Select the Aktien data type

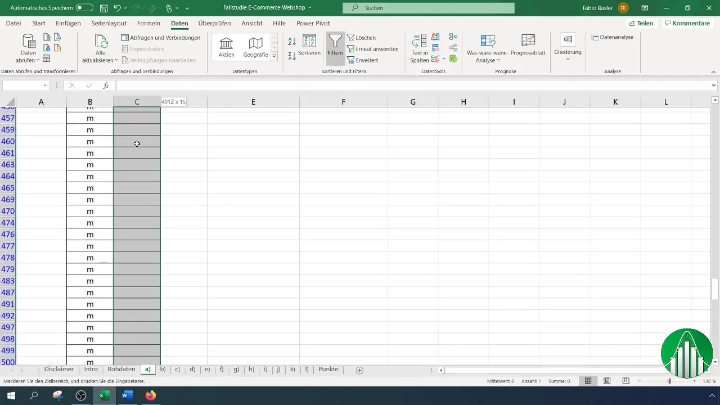click(226, 47)
